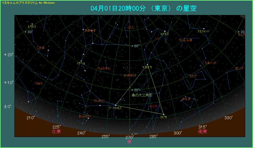
Task: Click the Polaris star dot above ポラリス
Action: pos(32,24)
